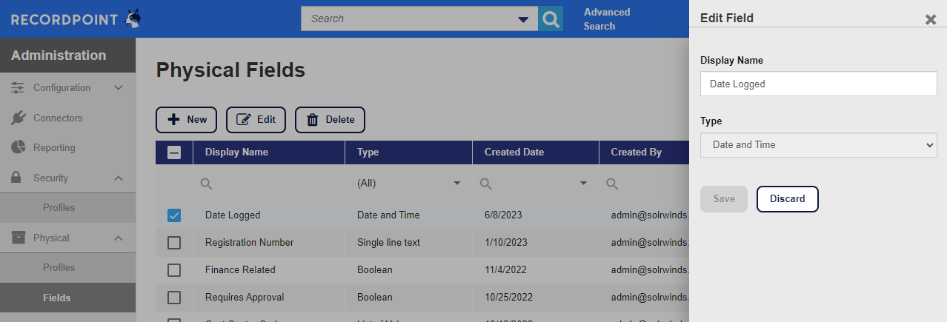Screen dimensions: 947x322
Task: Close the Edit Field panel
Action: pos(931,19)
